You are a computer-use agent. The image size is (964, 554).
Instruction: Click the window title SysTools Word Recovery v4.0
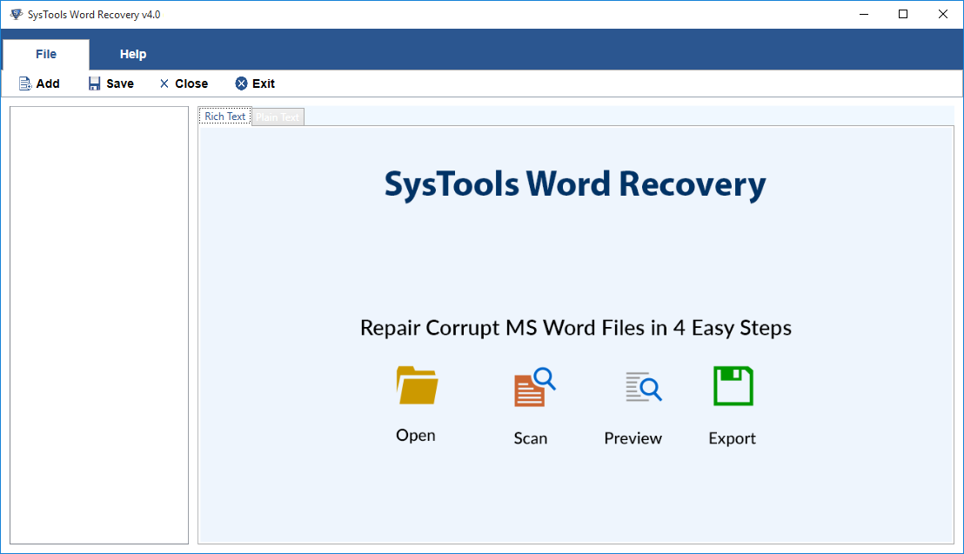pos(94,14)
